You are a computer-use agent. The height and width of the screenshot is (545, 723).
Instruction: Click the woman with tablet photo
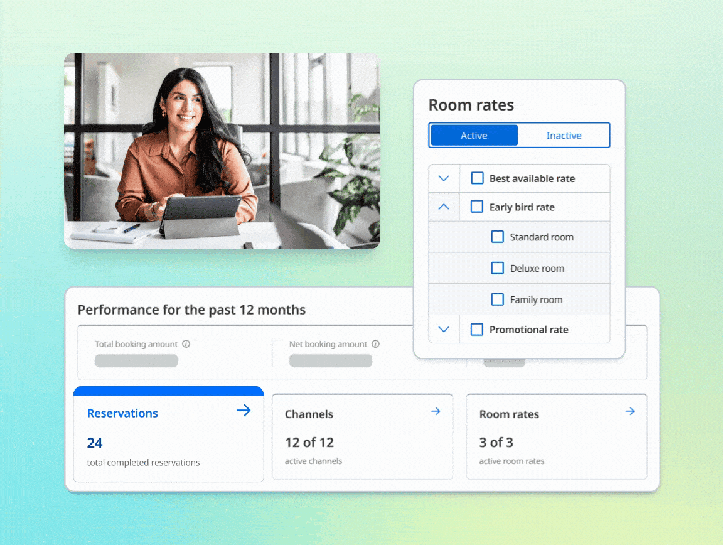(222, 151)
